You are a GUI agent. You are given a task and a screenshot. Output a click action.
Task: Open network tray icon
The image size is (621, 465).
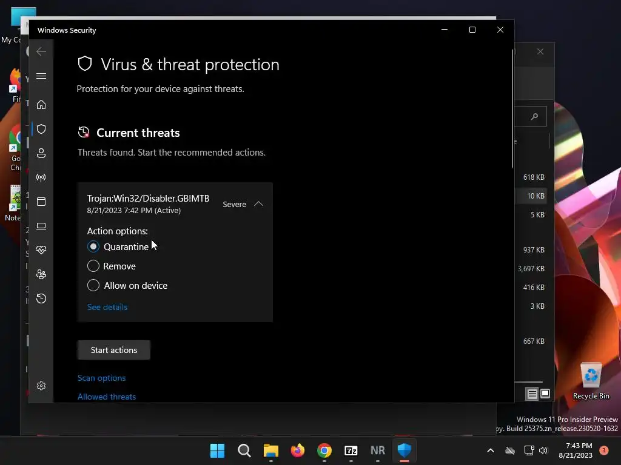coord(529,450)
